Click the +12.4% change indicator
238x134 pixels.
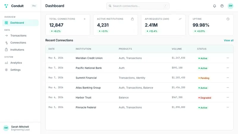tap(151, 31)
